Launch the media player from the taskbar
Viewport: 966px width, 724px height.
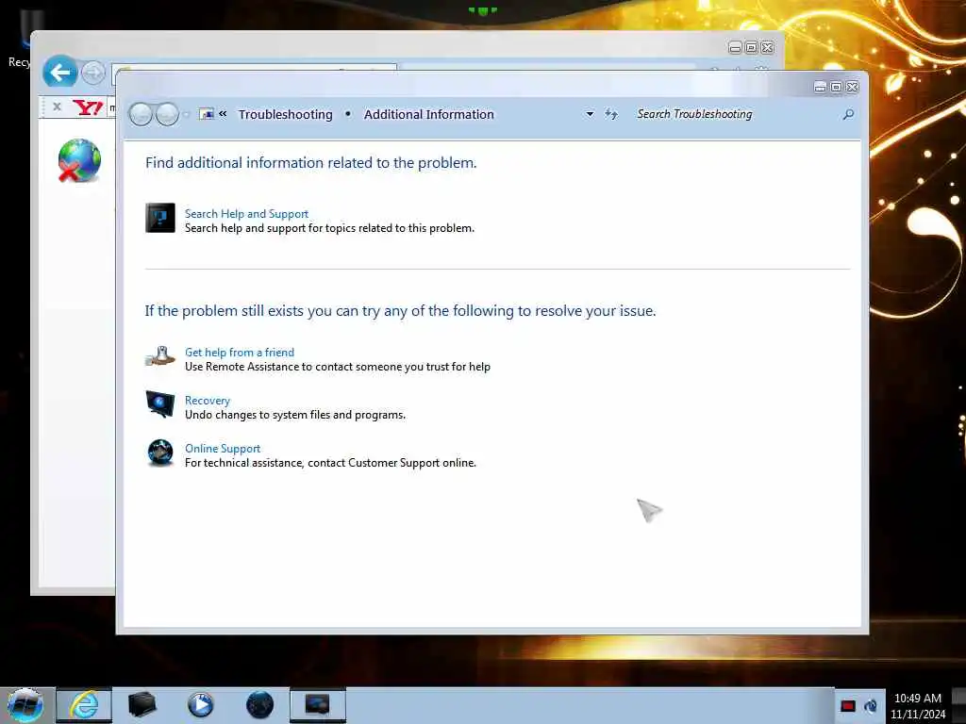(200, 705)
